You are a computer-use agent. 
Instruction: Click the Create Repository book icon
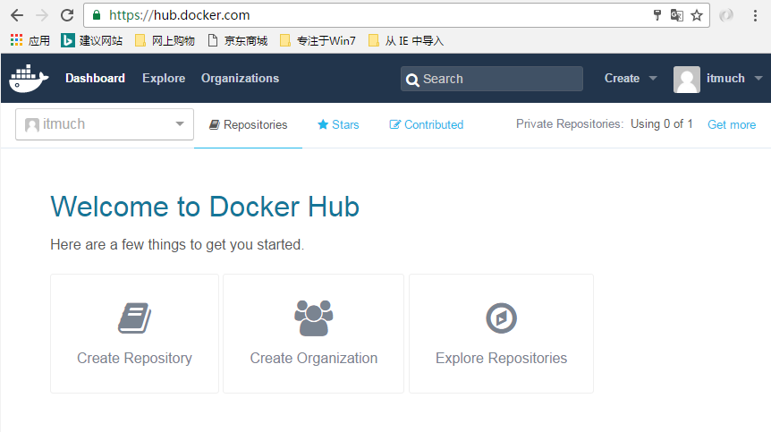coord(134,318)
